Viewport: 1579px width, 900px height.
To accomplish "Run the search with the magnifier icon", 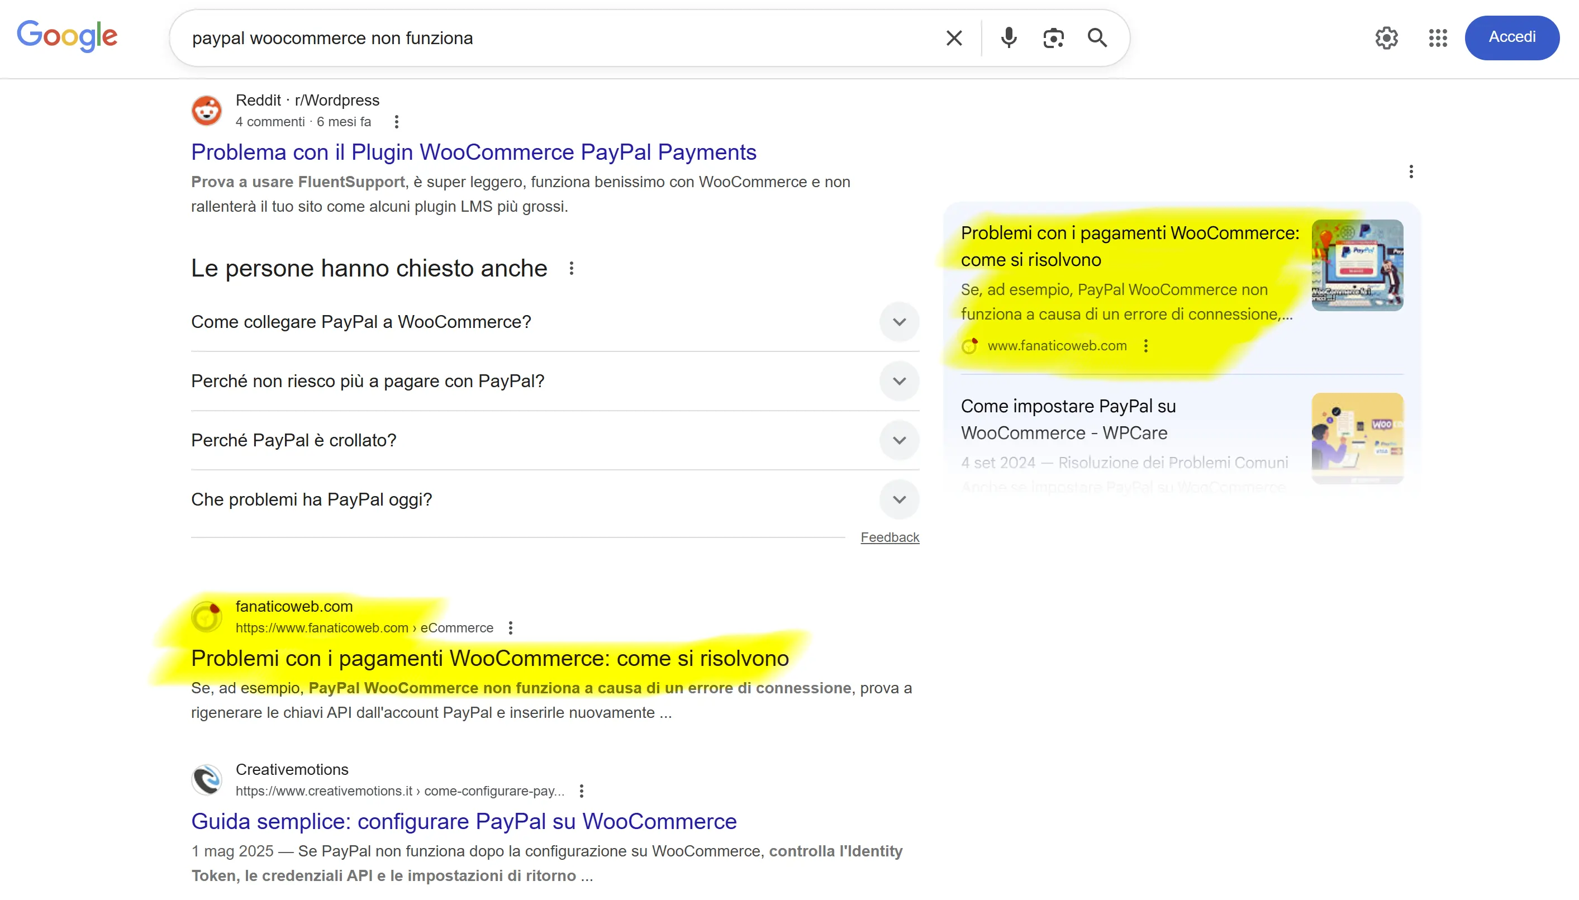I will pos(1097,37).
